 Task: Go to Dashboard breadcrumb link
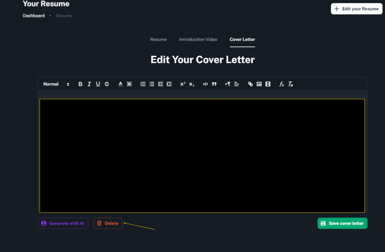[33, 16]
